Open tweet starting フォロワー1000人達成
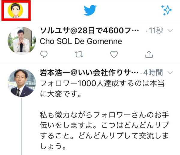180x155 pixels. click(x=102, y=89)
